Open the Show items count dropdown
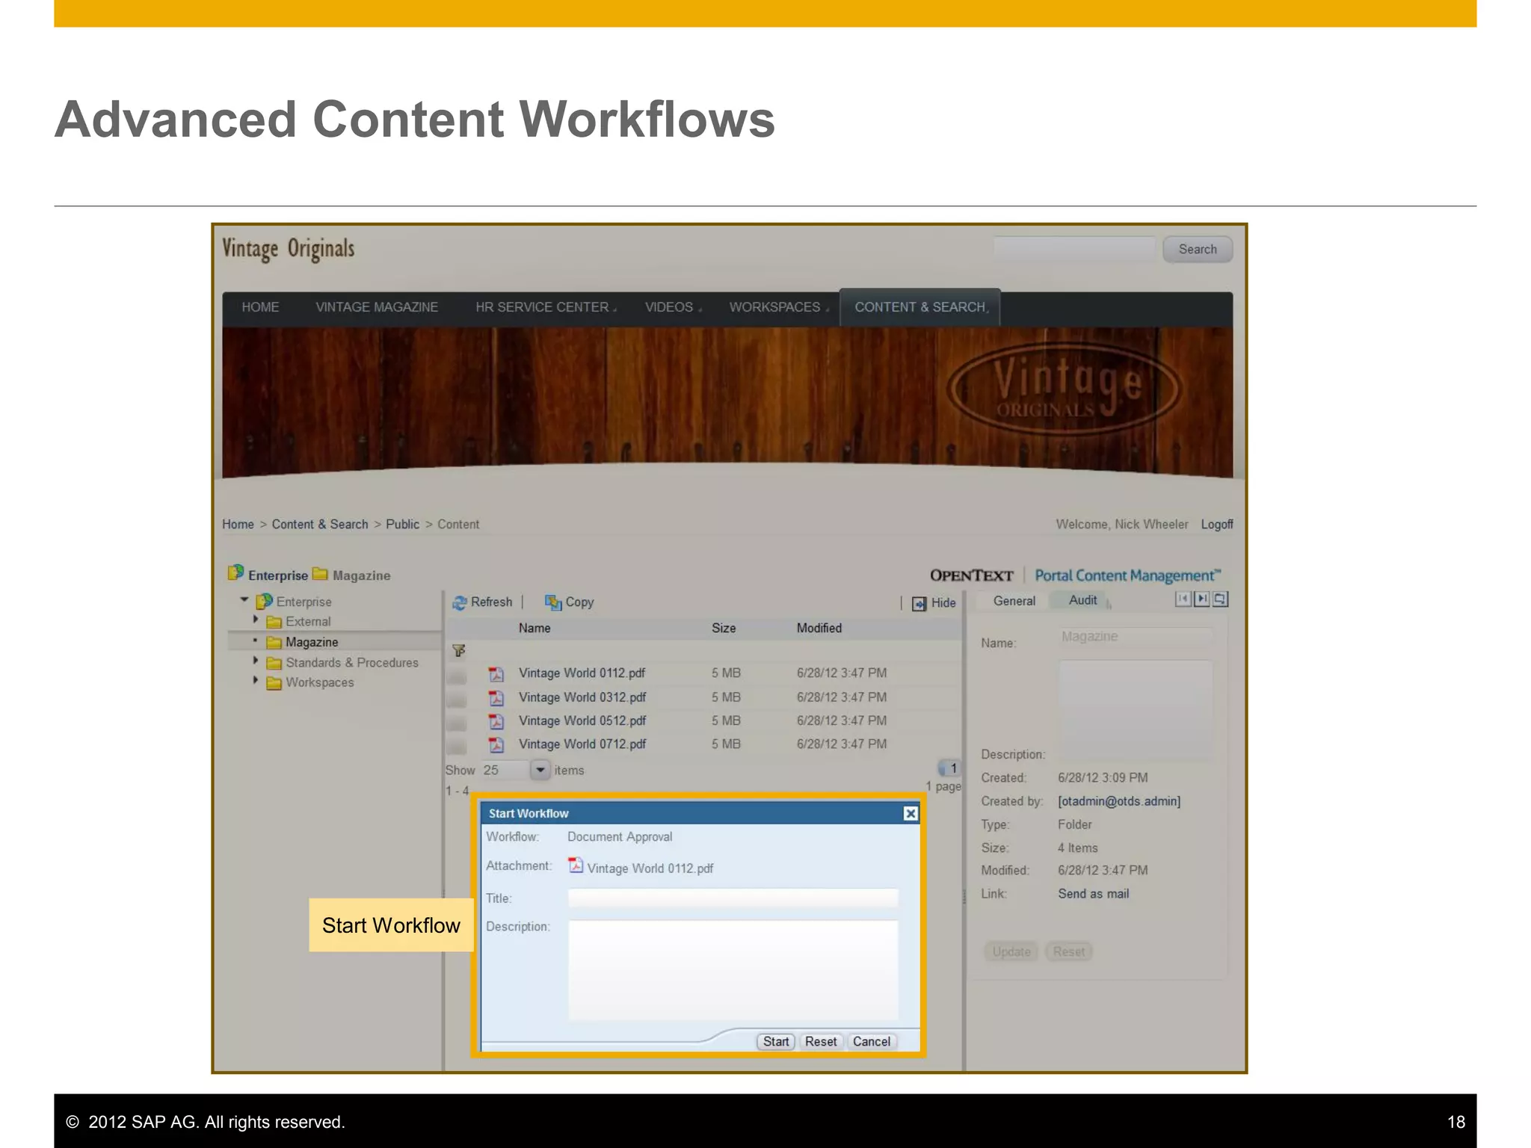The image size is (1531, 1148). [x=540, y=770]
